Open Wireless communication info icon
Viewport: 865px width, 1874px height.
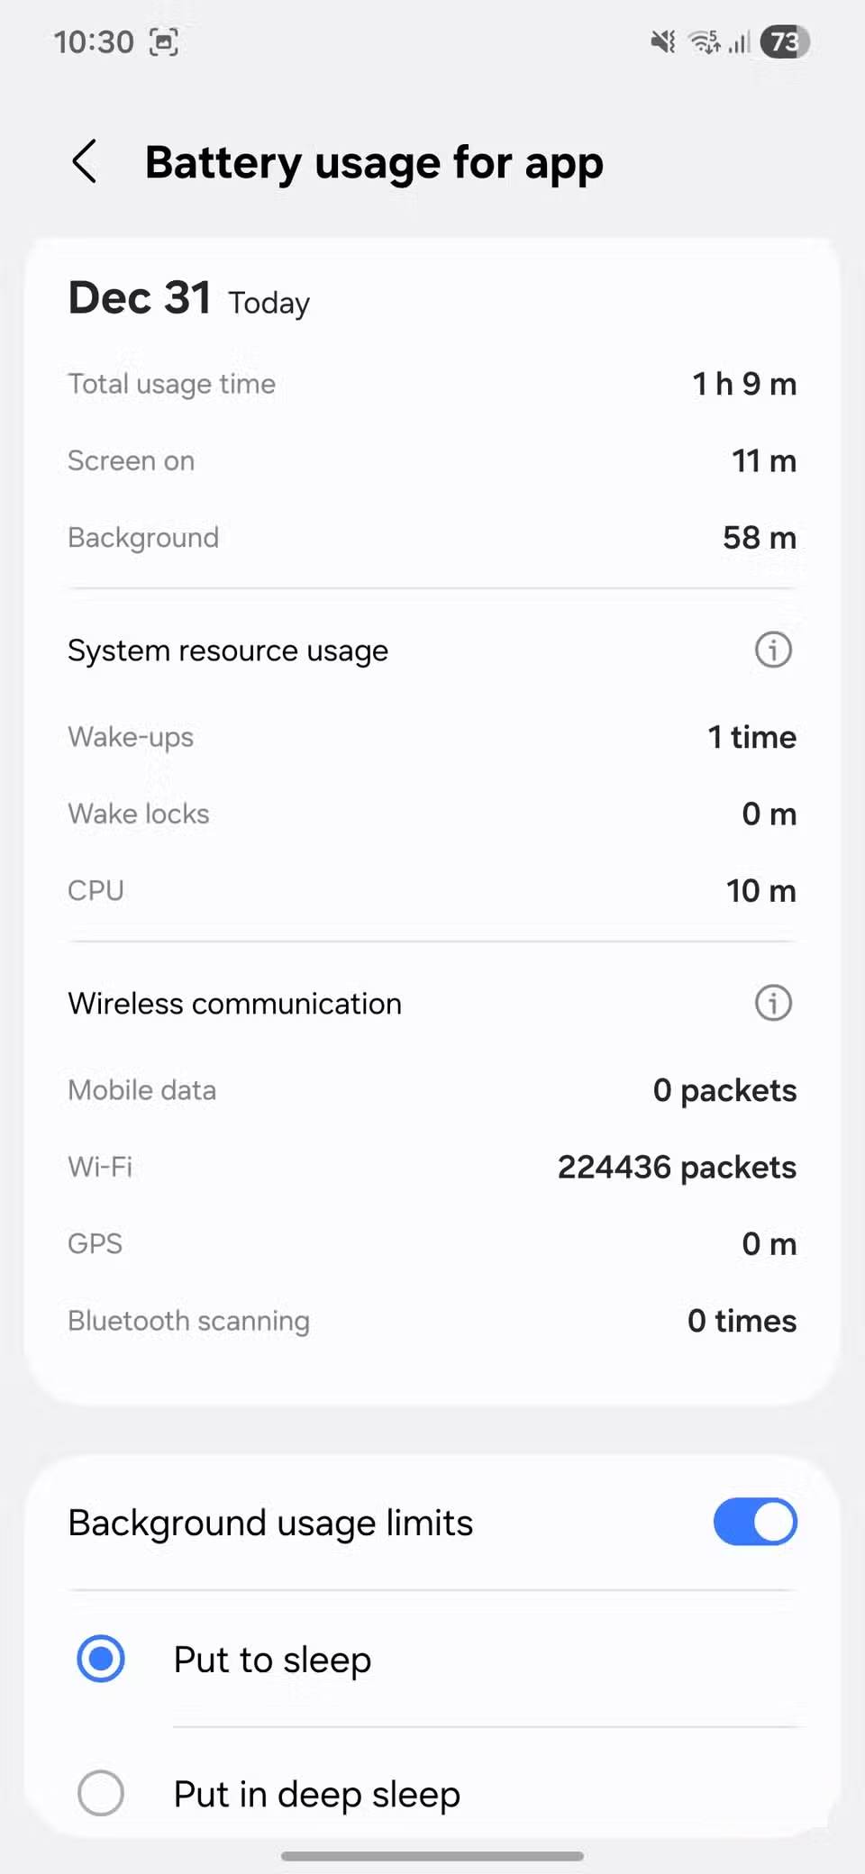[772, 1003]
